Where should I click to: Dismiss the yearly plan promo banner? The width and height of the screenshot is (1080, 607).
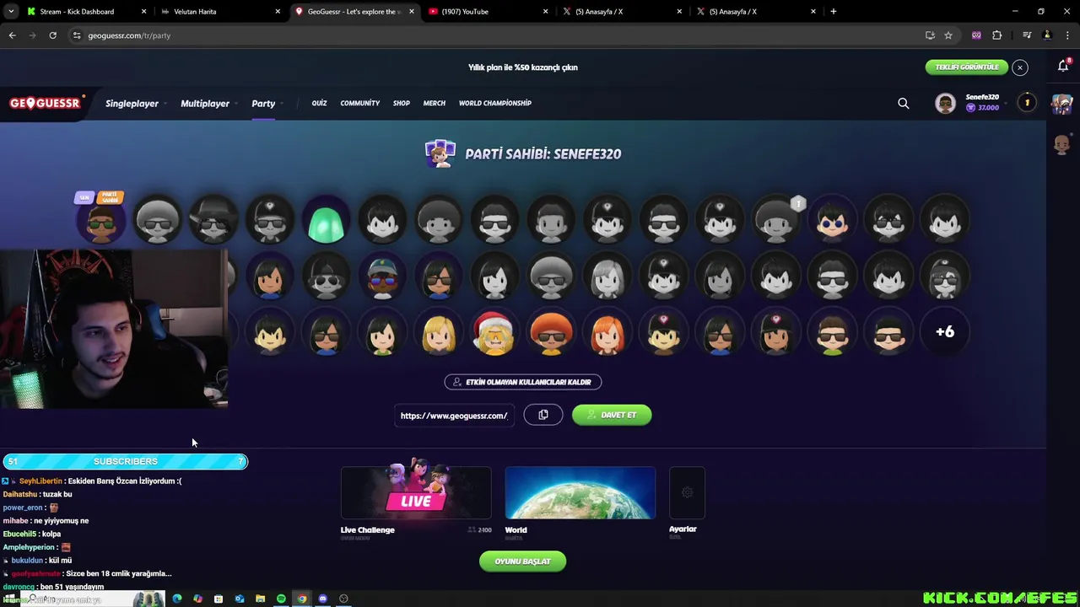click(x=1020, y=67)
